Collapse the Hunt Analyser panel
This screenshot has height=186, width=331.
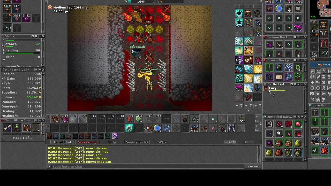pyautogui.click(x=40, y=70)
